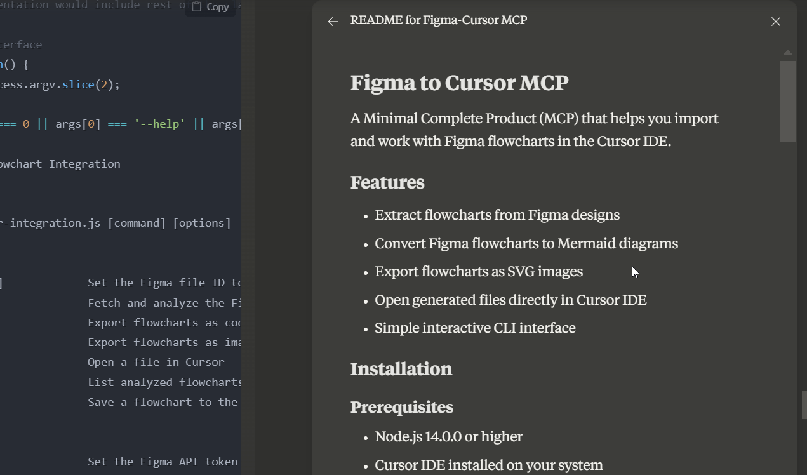Click the Simple interactive CLI interface bullet
Image resolution: width=807 pixels, height=475 pixels.
[x=475, y=328]
